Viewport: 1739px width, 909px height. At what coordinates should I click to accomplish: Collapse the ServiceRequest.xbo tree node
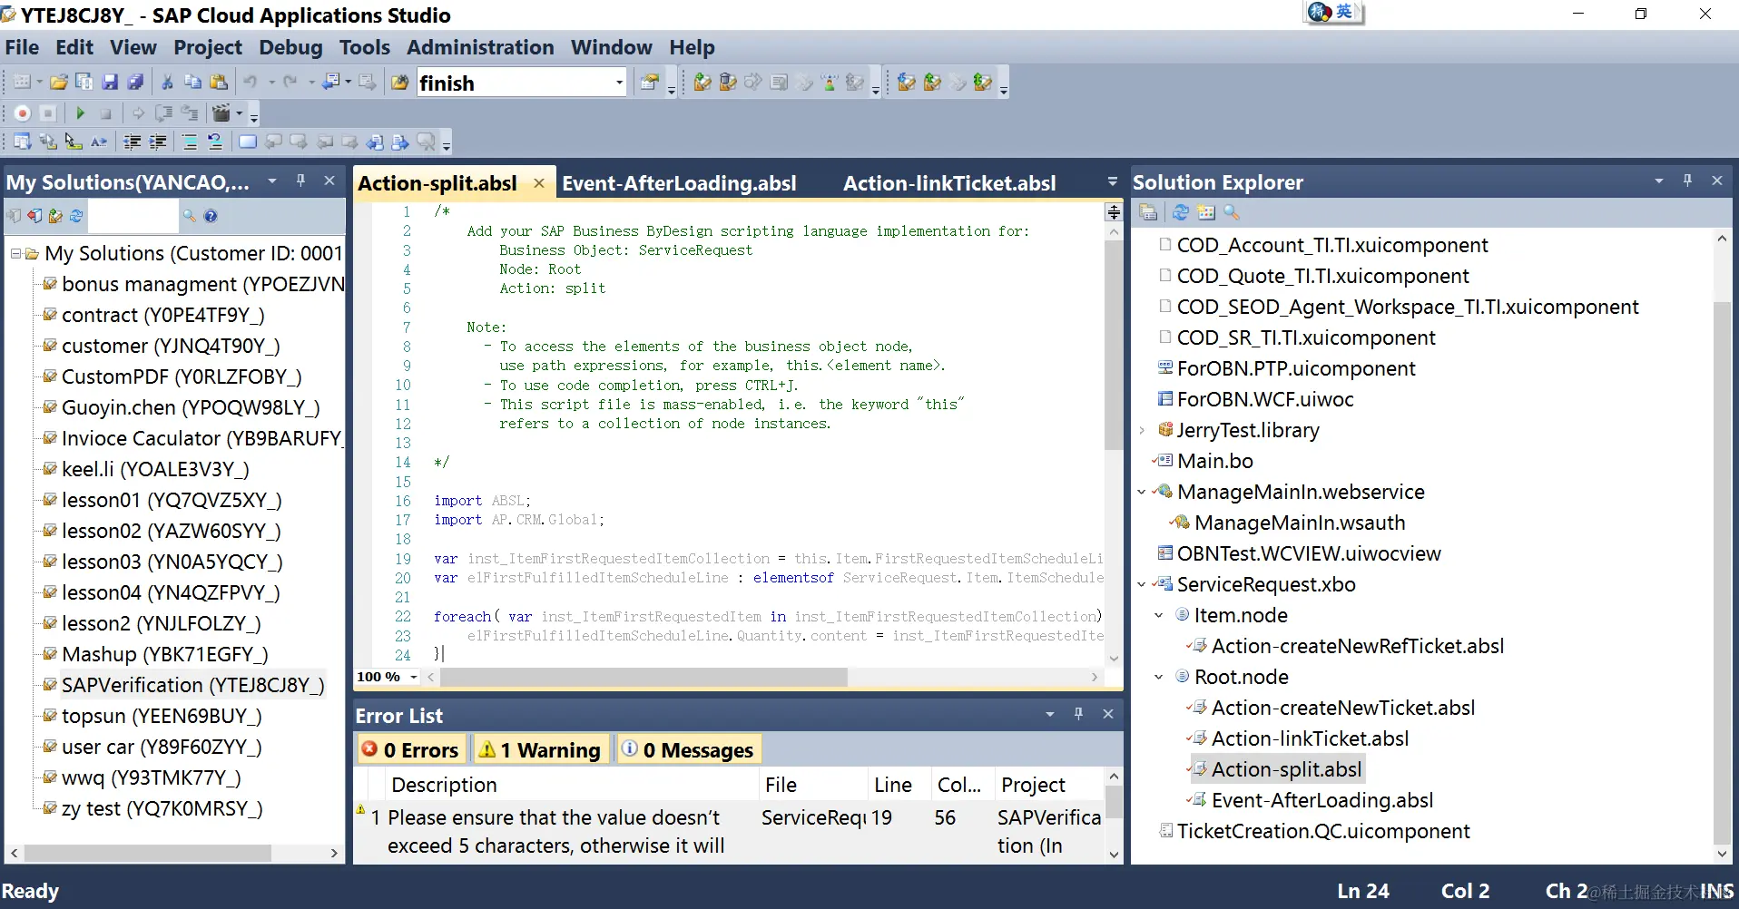pyautogui.click(x=1142, y=584)
